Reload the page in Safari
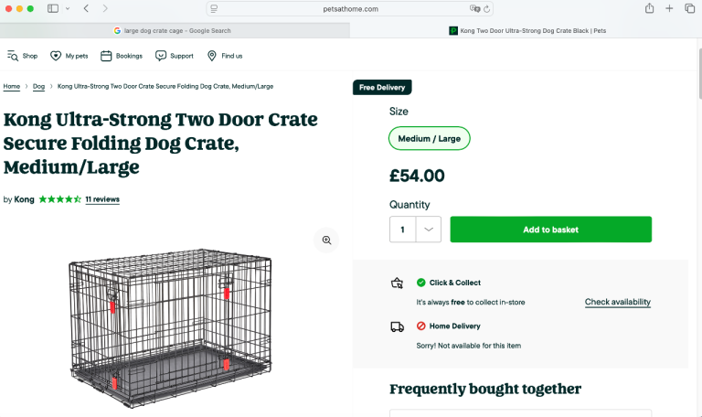 pos(487,8)
